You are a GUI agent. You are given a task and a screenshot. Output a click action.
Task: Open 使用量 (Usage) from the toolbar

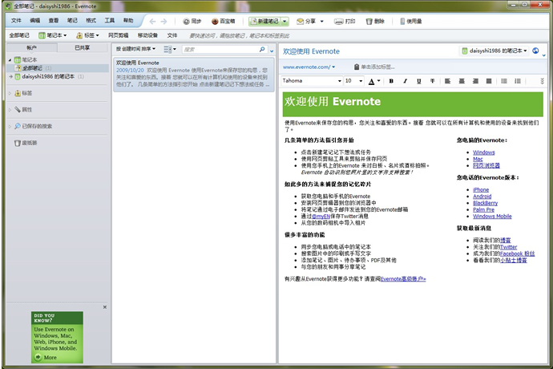[409, 22]
